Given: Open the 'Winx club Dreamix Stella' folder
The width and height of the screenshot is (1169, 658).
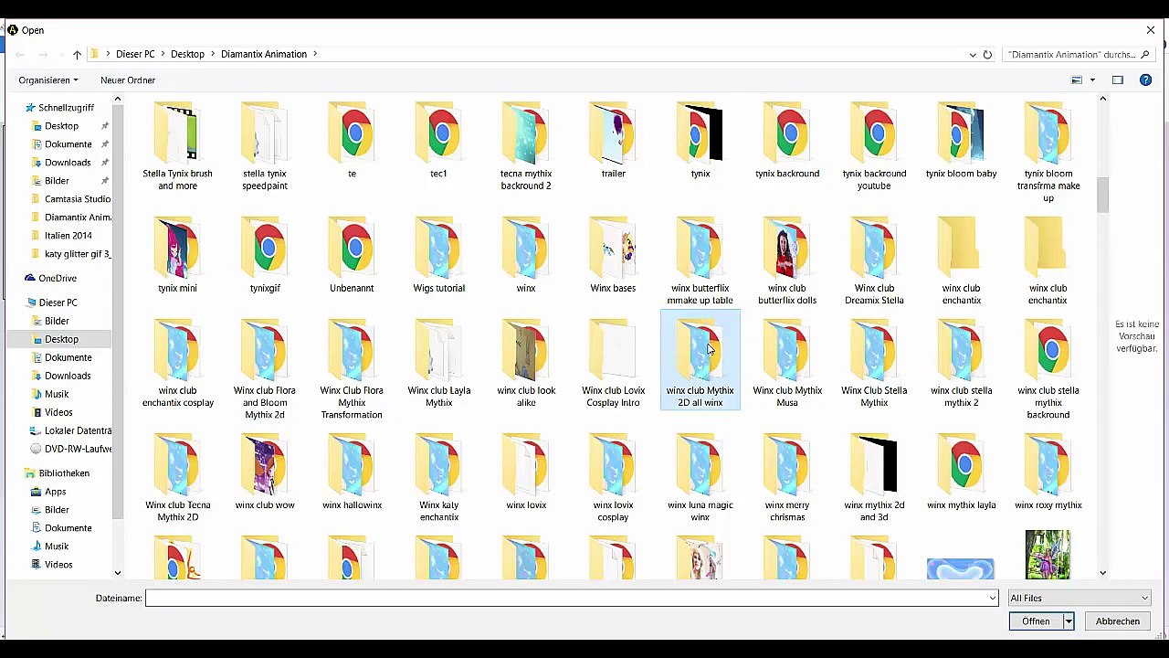Looking at the screenshot, I should pyautogui.click(x=874, y=261).
